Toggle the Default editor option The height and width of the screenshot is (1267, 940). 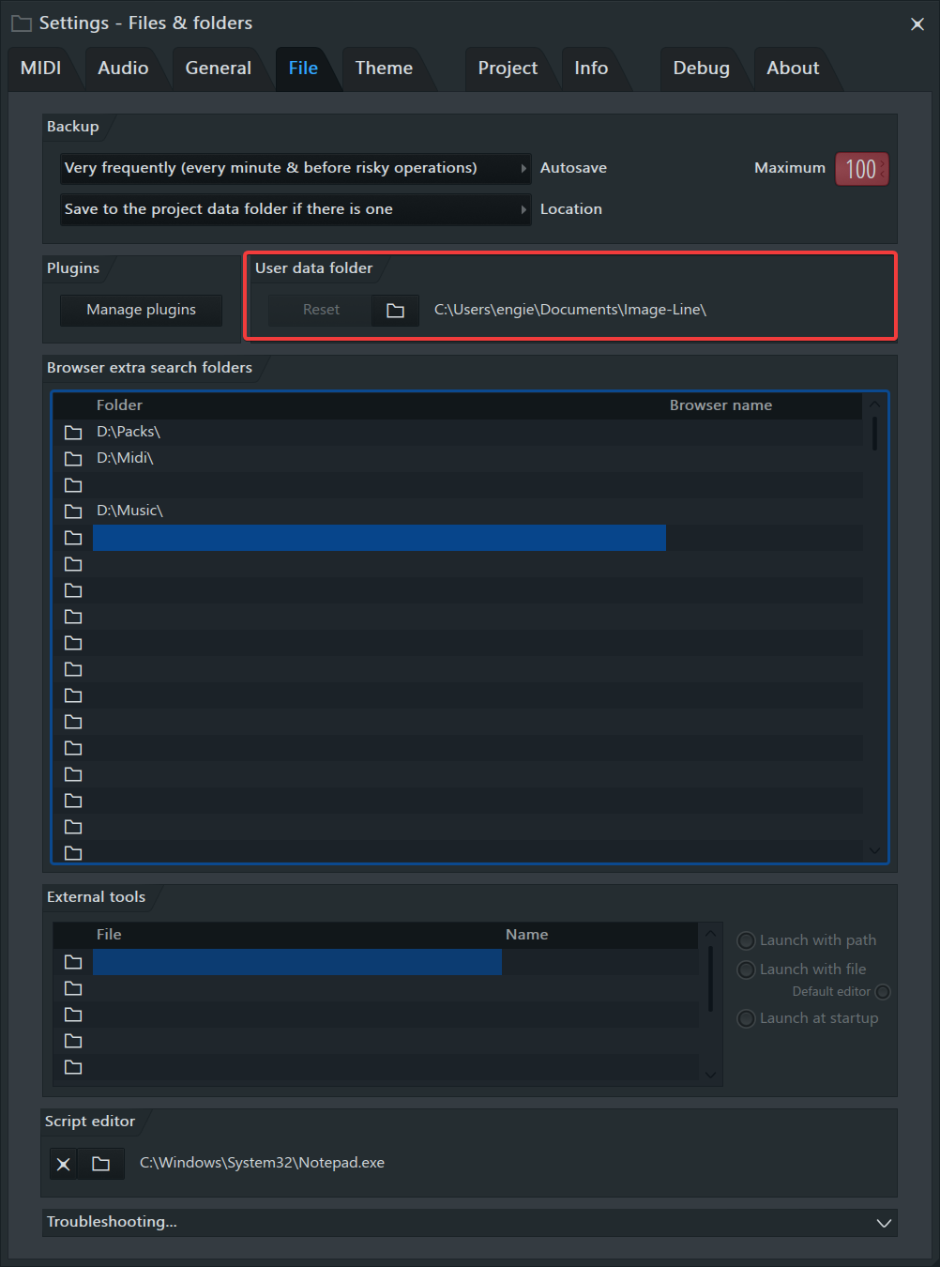(x=882, y=992)
